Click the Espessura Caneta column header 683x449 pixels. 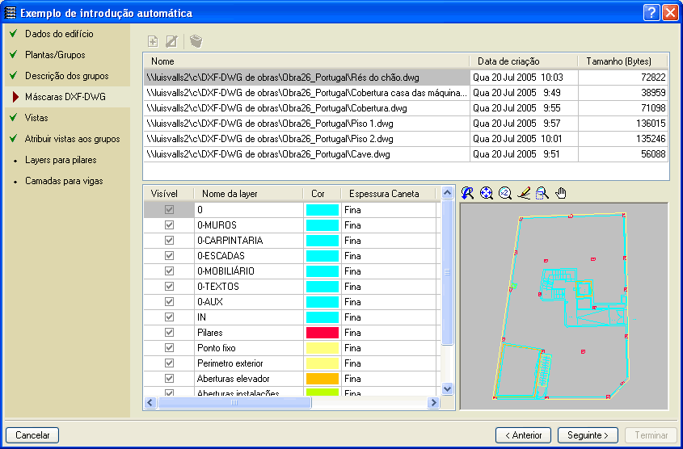388,194
